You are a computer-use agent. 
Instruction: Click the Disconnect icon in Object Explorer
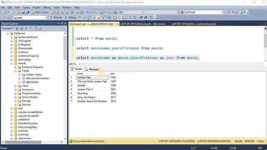[x=22, y=28]
